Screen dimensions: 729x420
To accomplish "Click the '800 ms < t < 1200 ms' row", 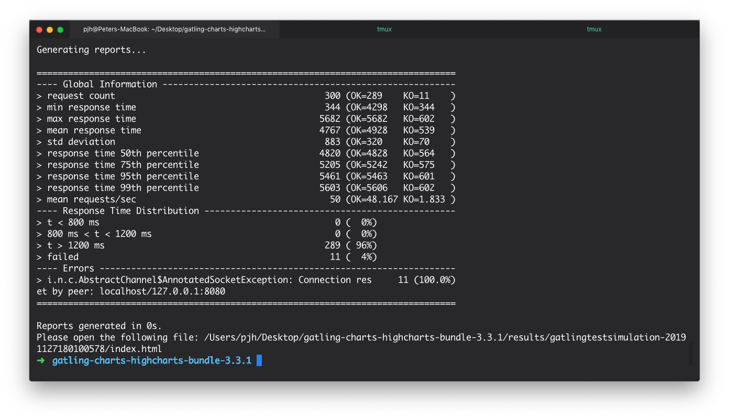I will pos(207,234).
